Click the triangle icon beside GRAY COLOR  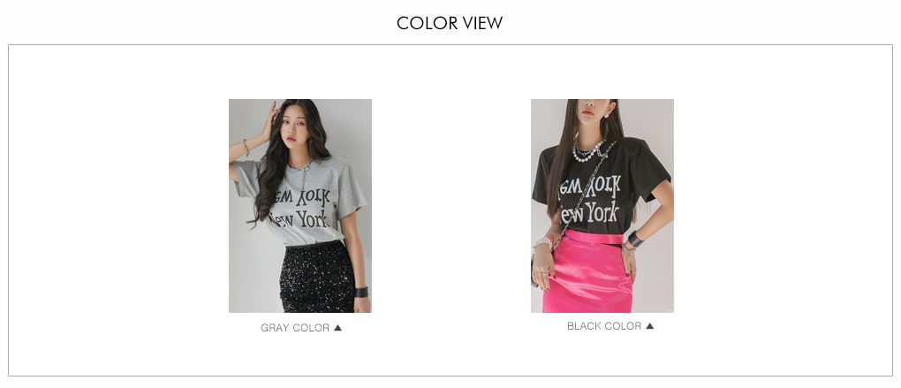click(337, 328)
